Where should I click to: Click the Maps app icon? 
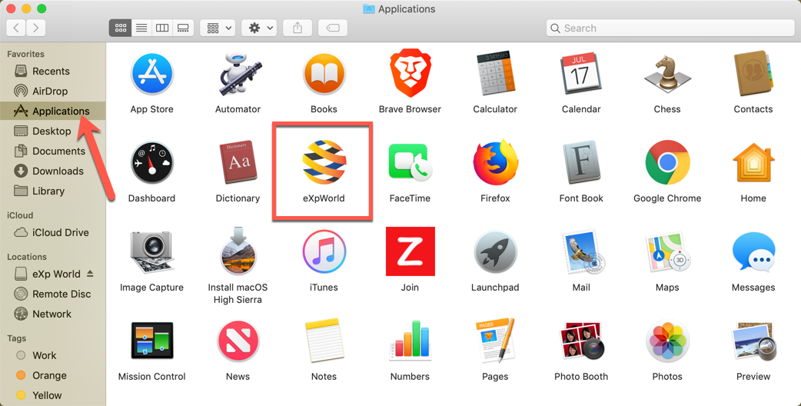pos(667,251)
